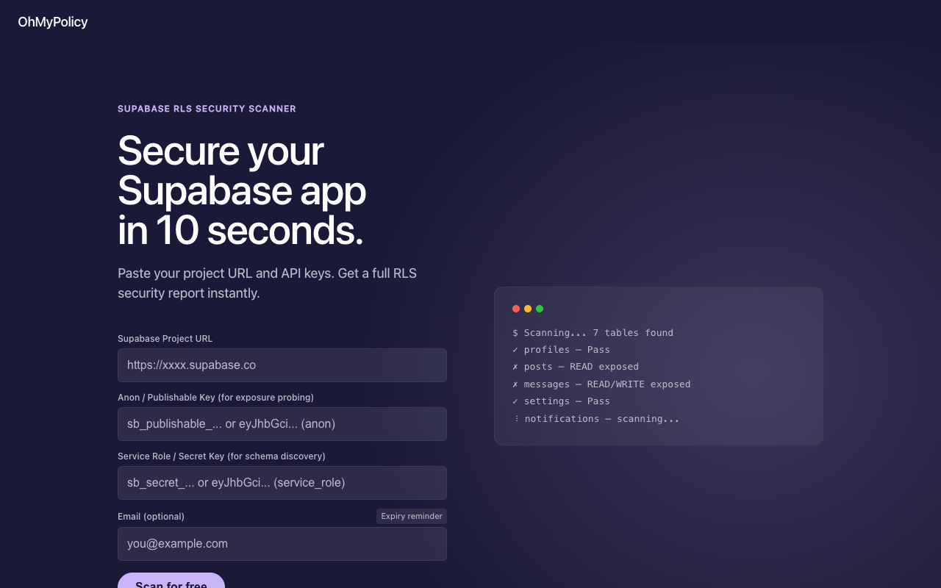Screen dimensions: 941x588
Task: Start the scan with Scan for free
Action: point(171,581)
